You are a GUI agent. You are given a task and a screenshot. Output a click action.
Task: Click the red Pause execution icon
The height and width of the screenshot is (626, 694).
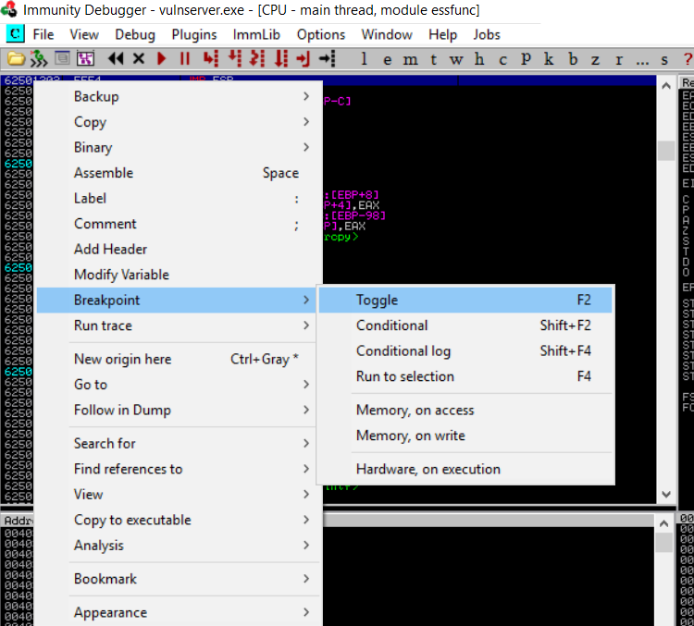[x=185, y=58]
